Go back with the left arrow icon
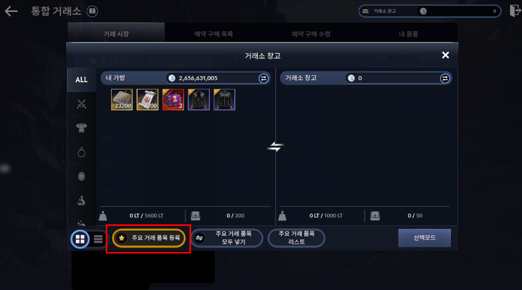Image resolution: width=522 pixels, height=290 pixels. (x=11, y=11)
